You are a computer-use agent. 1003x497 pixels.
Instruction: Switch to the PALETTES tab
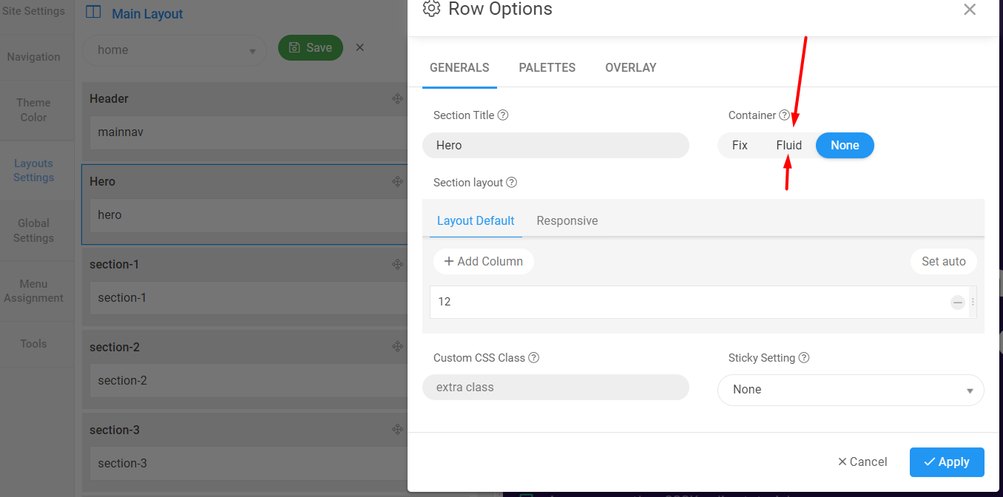coord(547,68)
